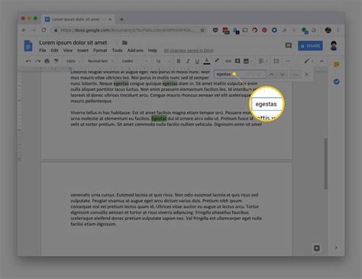Click the All changes saved in Drive link
Viewport: 362px width, 279px height.
[189, 50]
